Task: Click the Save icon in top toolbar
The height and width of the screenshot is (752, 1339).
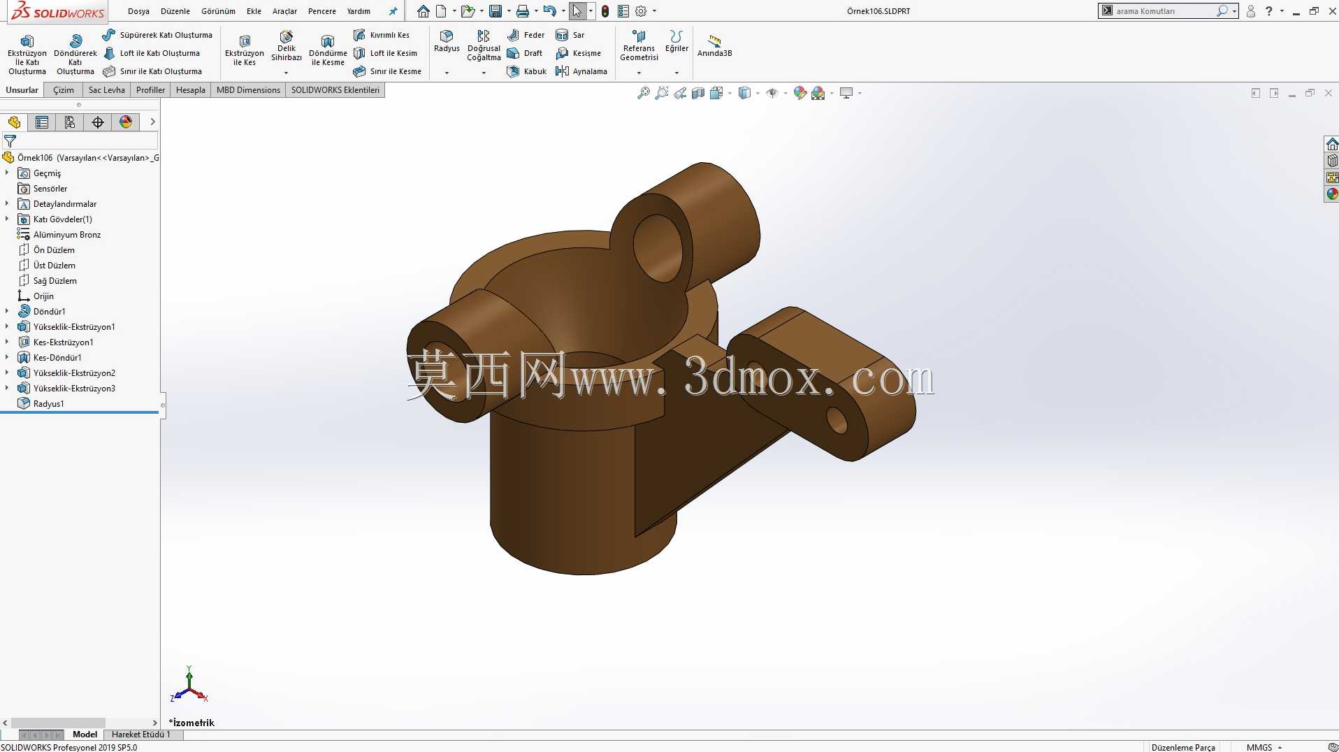Action: pyautogui.click(x=495, y=11)
